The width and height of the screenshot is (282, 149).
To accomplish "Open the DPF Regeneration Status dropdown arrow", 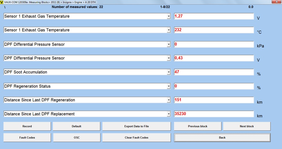I will tap(169, 86).
